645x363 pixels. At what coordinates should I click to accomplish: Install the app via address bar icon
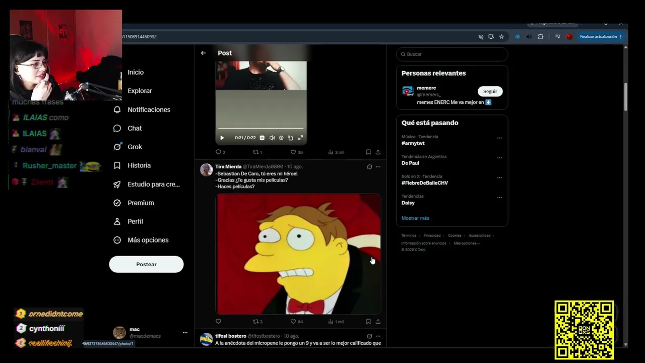tap(491, 37)
